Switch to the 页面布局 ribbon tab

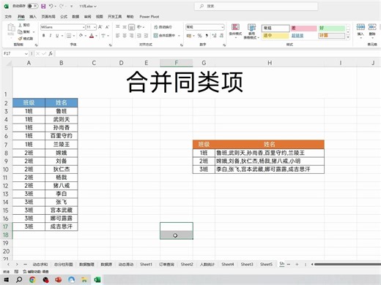pyautogui.click(x=48, y=17)
